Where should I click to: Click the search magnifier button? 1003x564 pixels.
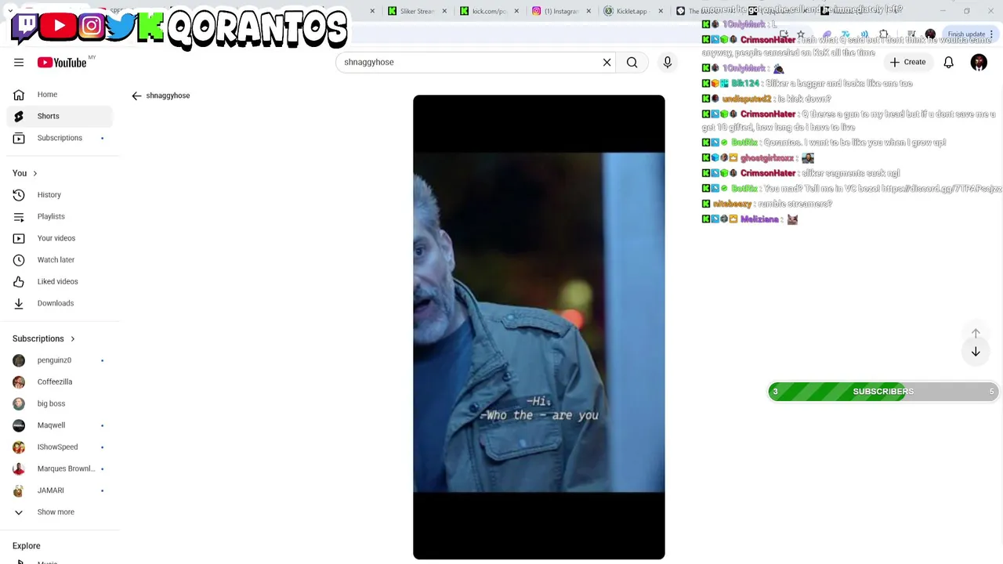(632, 62)
